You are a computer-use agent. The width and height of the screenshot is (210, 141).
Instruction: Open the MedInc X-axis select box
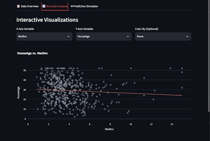click(x=44, y=36)
